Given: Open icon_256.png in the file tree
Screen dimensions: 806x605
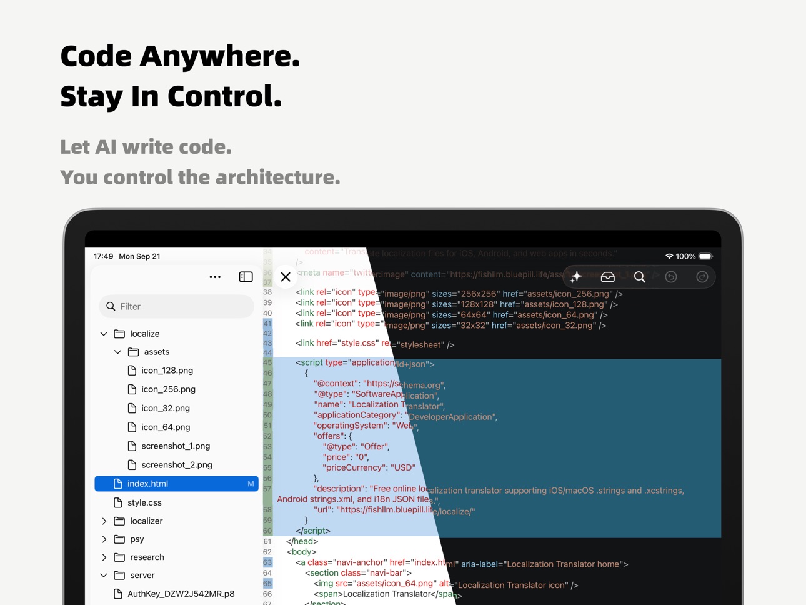Looking at the screenshot, I should tap(168, 389).
